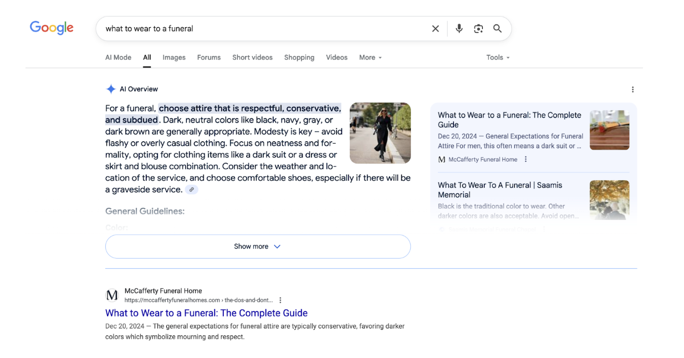Click the source link chip after graveside service
This screenshot has height=358, width=684.
click(192, 190)
